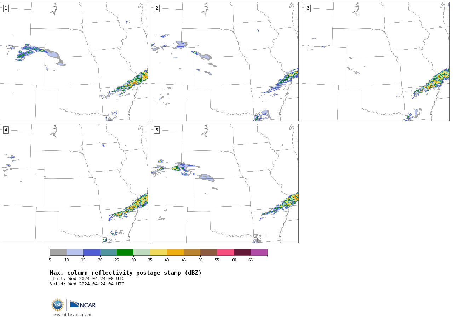Viewport: 453px width, 319px height.
Task: Click the NCAR logo
Action: (83, 304)
